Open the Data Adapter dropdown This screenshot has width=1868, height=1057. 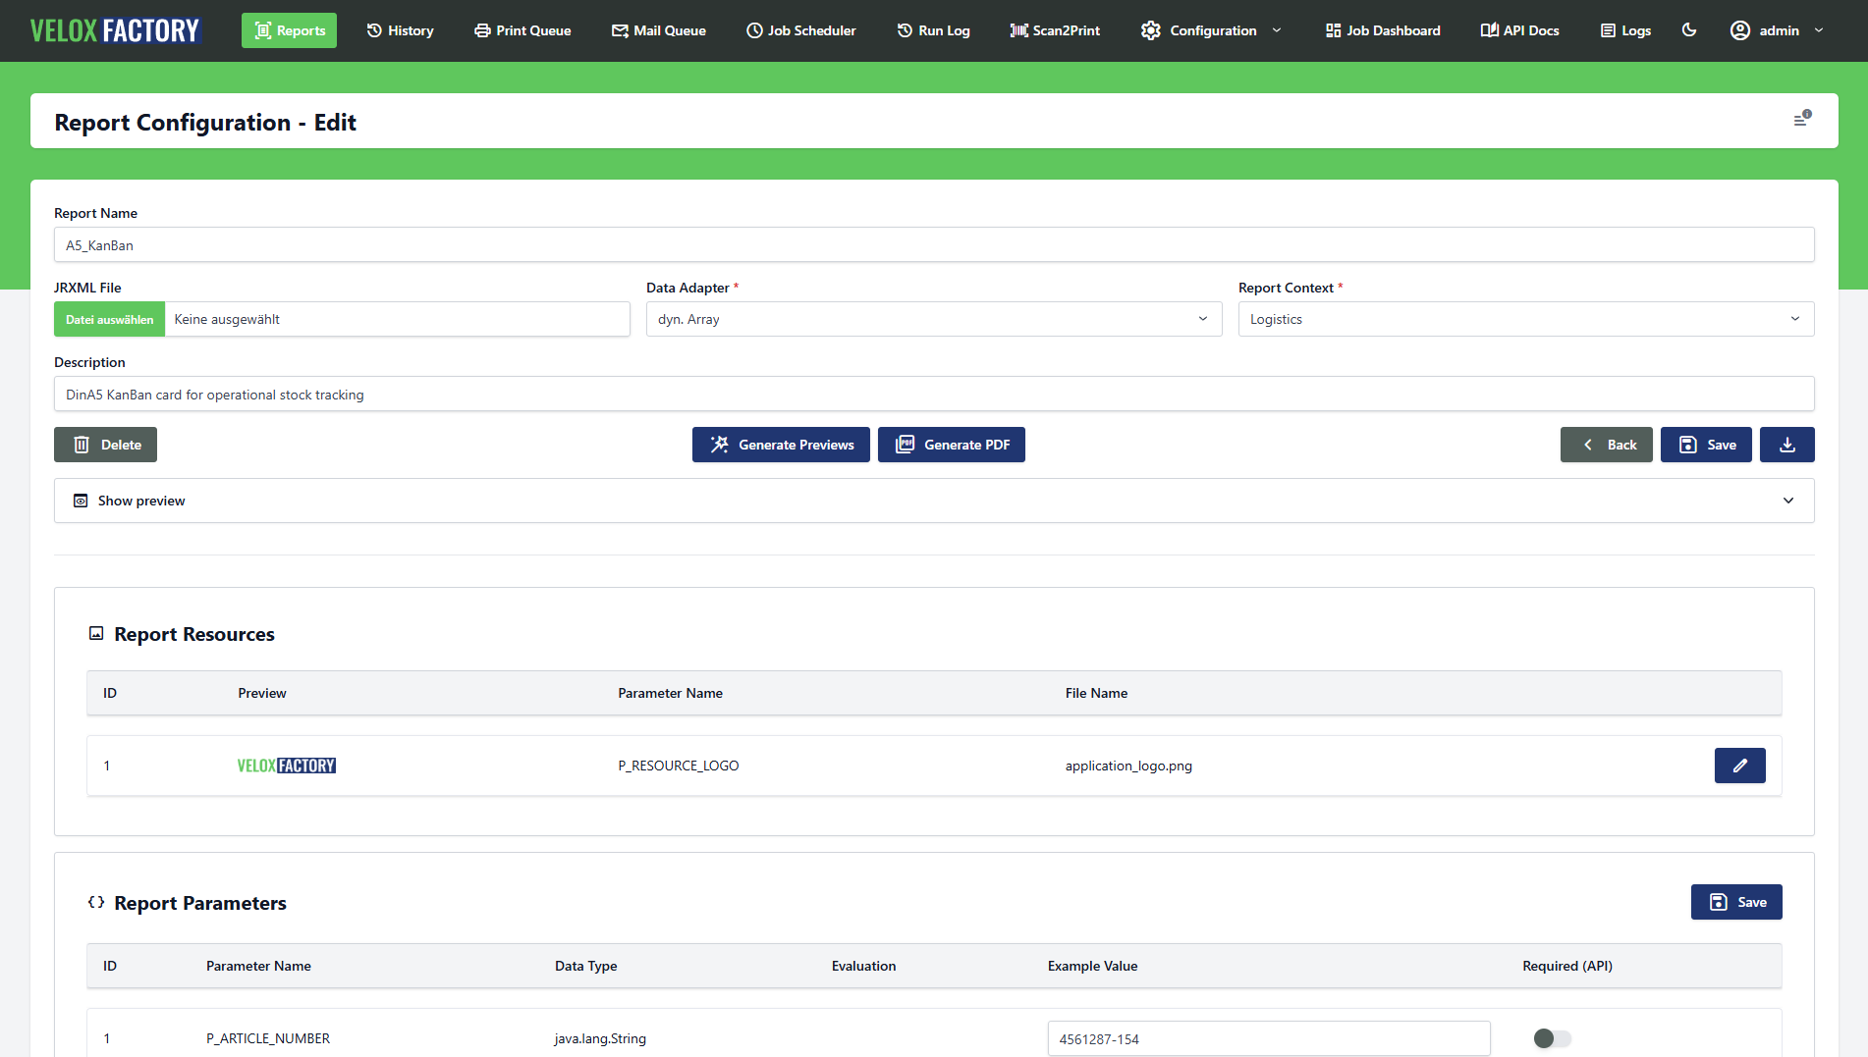coord(934,319)
